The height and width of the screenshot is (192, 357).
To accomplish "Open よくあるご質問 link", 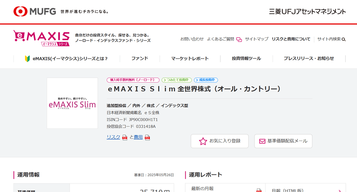I will click(x=220, y=39).
